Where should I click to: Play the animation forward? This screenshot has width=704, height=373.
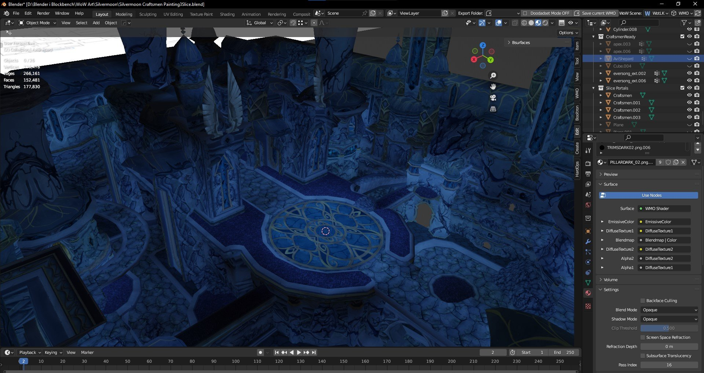(299, 352)
